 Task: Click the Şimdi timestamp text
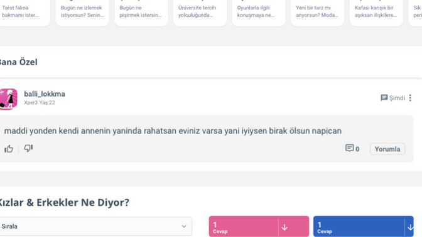(x=398, y=98)
